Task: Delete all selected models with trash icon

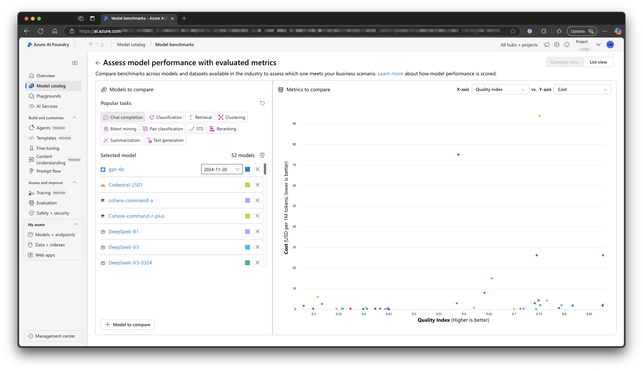Action: 262,155
